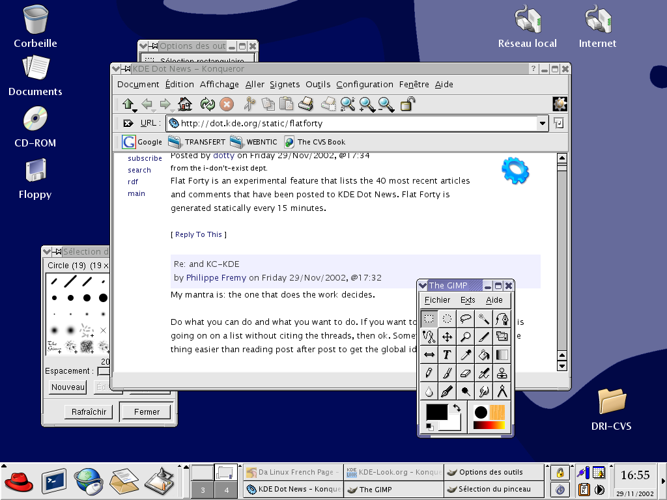Open the Document menu in Konqueror
667x500 pixels.
(x=138, y=84)
